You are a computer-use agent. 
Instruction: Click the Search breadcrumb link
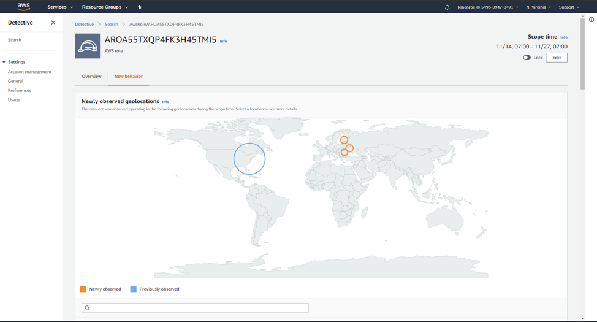click(112, 24)
